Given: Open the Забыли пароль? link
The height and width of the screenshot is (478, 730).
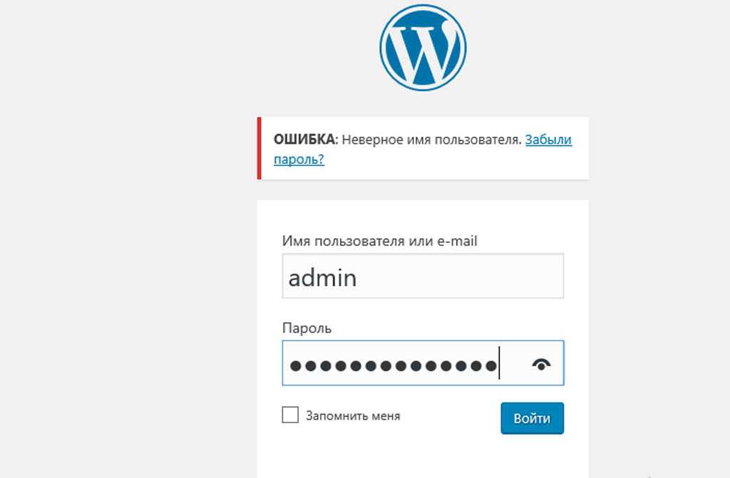Looking at the screenshot, I should click(548, 140).
